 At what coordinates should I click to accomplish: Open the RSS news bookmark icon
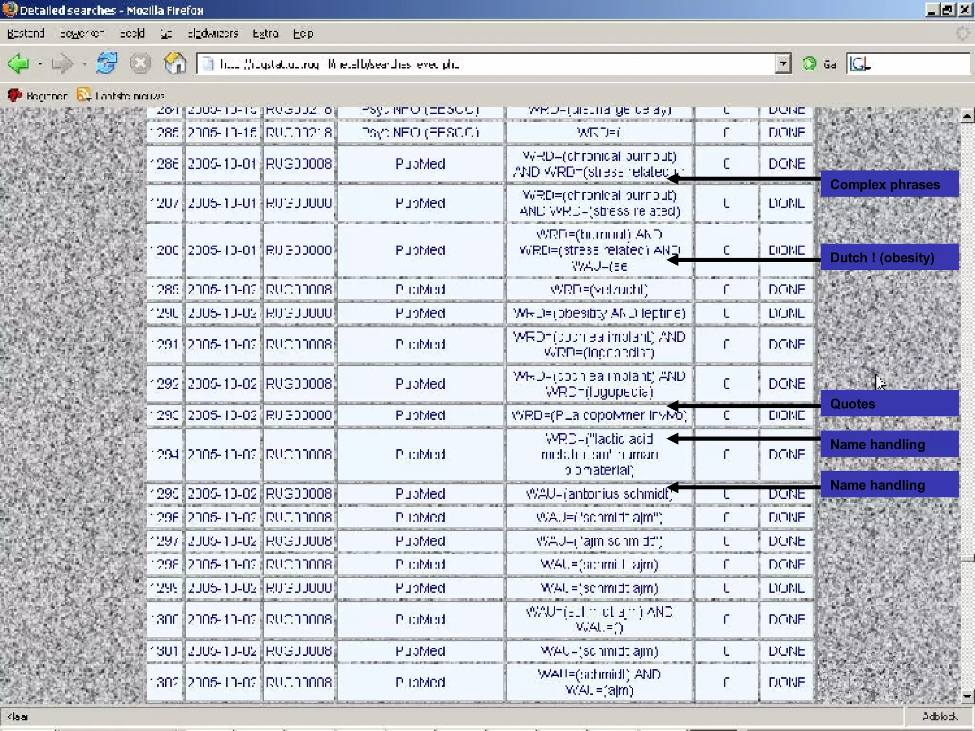point(84,95)
